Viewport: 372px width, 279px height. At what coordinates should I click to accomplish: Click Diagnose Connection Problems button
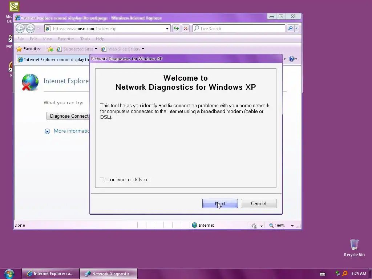(x=68, y=116)
